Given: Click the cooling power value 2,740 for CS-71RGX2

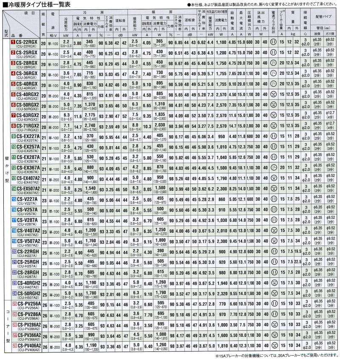Looking at the screenshot, I should pyautogui.click(x=90, y=125).
